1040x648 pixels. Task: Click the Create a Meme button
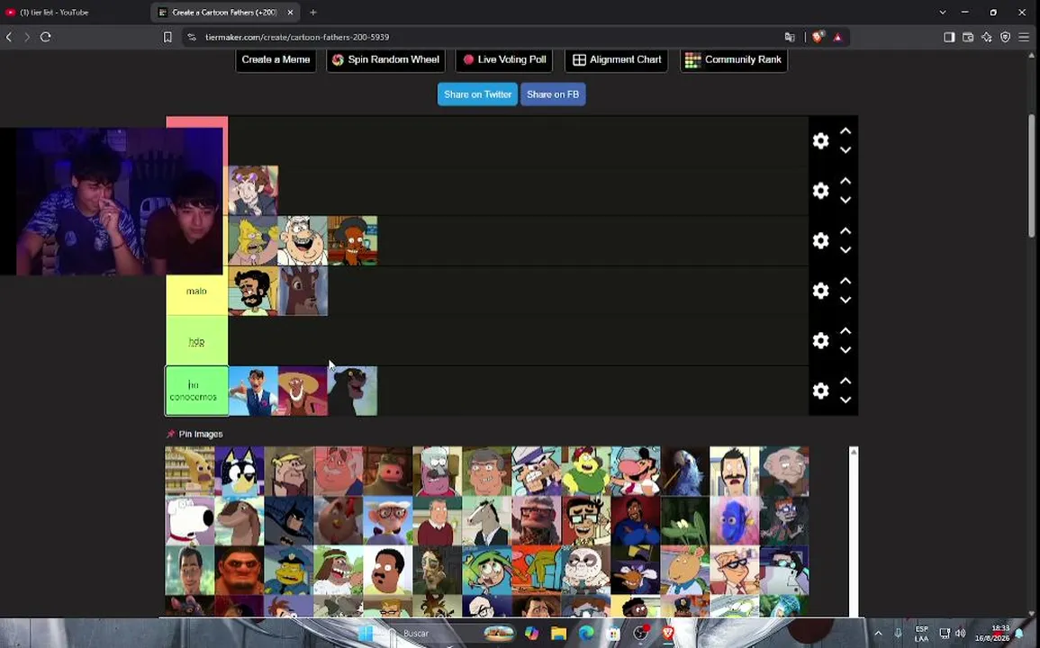tap(276, 59)
